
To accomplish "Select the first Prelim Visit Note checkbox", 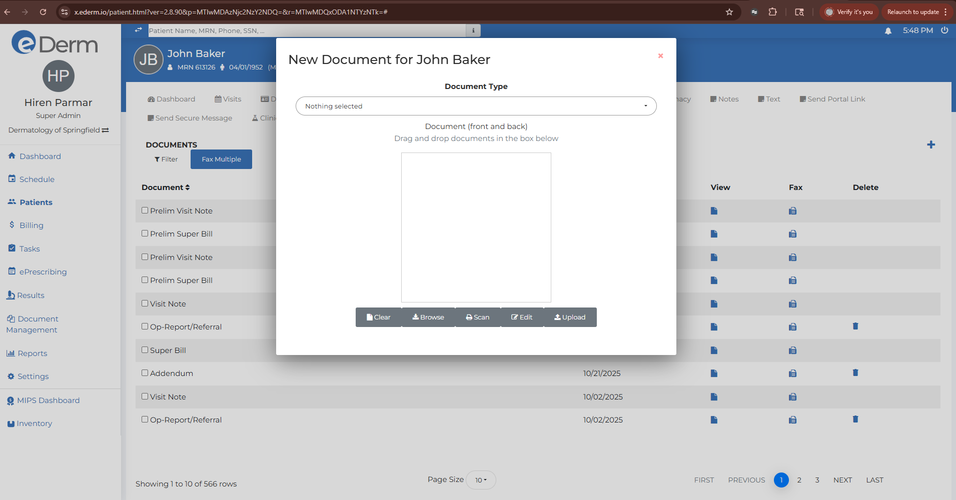I will tap(145, 210).
